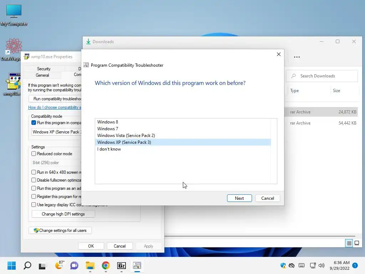Check Run in 640 x 480 screen resolution
Image resolution: width=365 pixels, height=274 pixels.
click(x=34, y=172)
